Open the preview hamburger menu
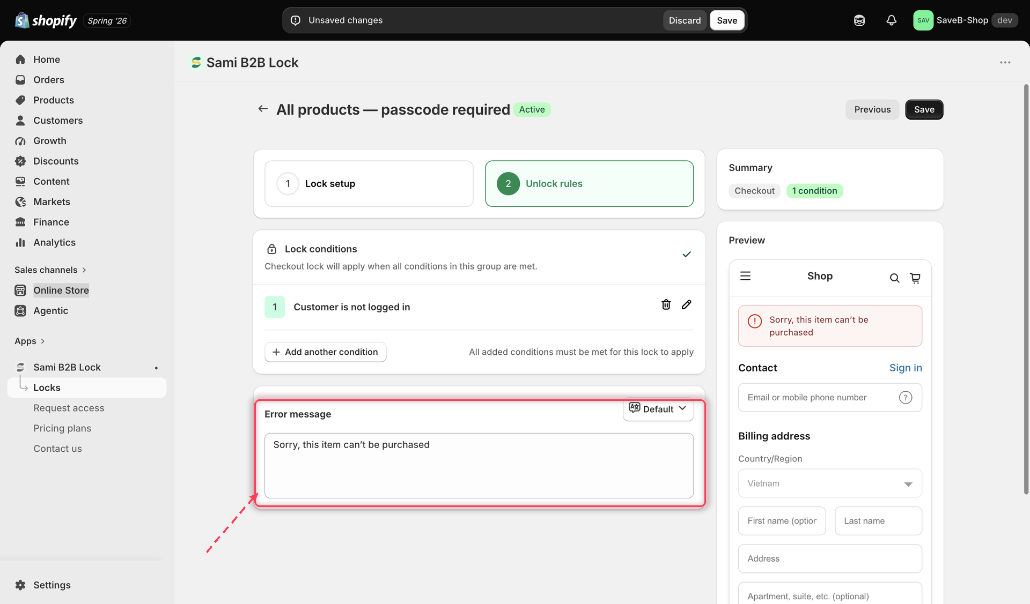Screen dimensions: 1030x604 point(745,277)
